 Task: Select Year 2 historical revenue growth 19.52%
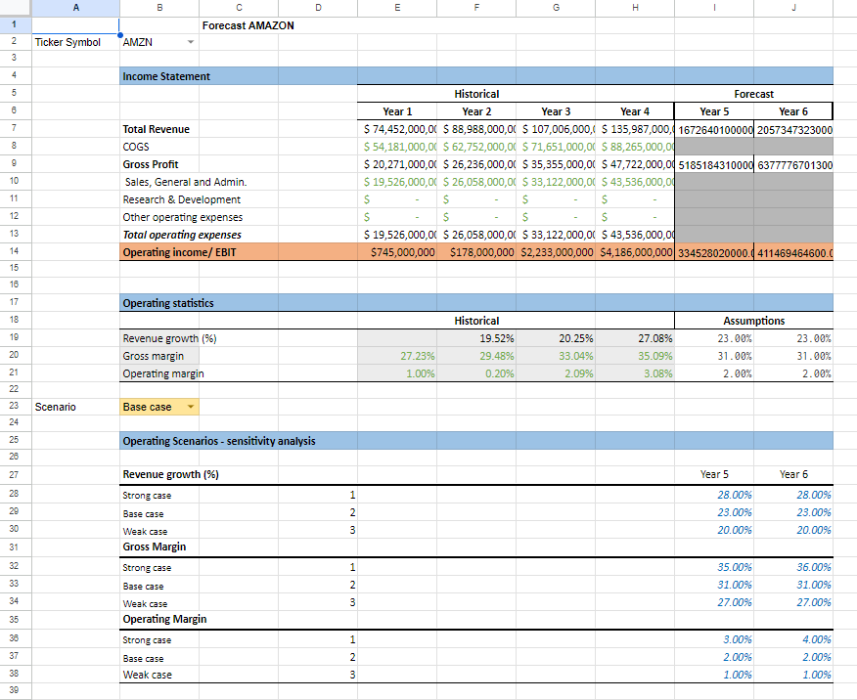point(476,338)
